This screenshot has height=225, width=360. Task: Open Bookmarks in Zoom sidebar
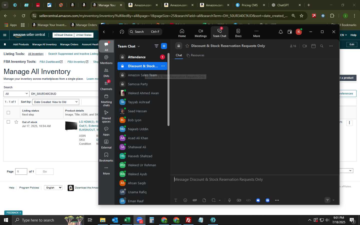coord(106,157)
